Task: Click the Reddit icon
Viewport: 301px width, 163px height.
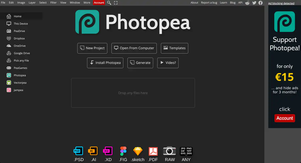Action: [x=248, y=3]
